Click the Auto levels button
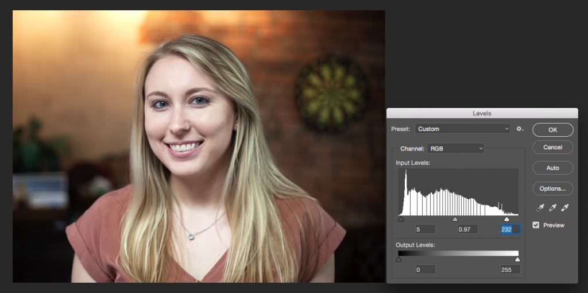Image resolution: width=588 pixels, height=293 pixels. tap(552, 168)
